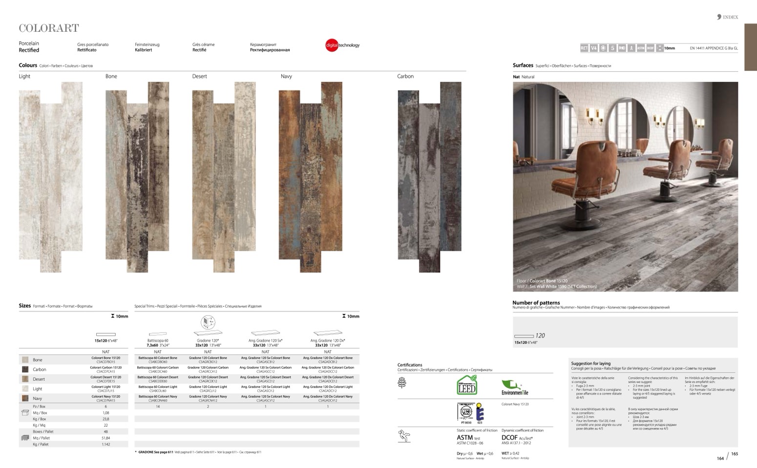Click the Light tile sample image
The height and width of the screenshot is (468, 757).
pos(50,171)
